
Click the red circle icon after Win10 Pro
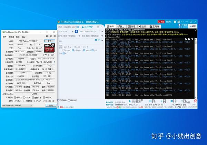tap(118, 107)
